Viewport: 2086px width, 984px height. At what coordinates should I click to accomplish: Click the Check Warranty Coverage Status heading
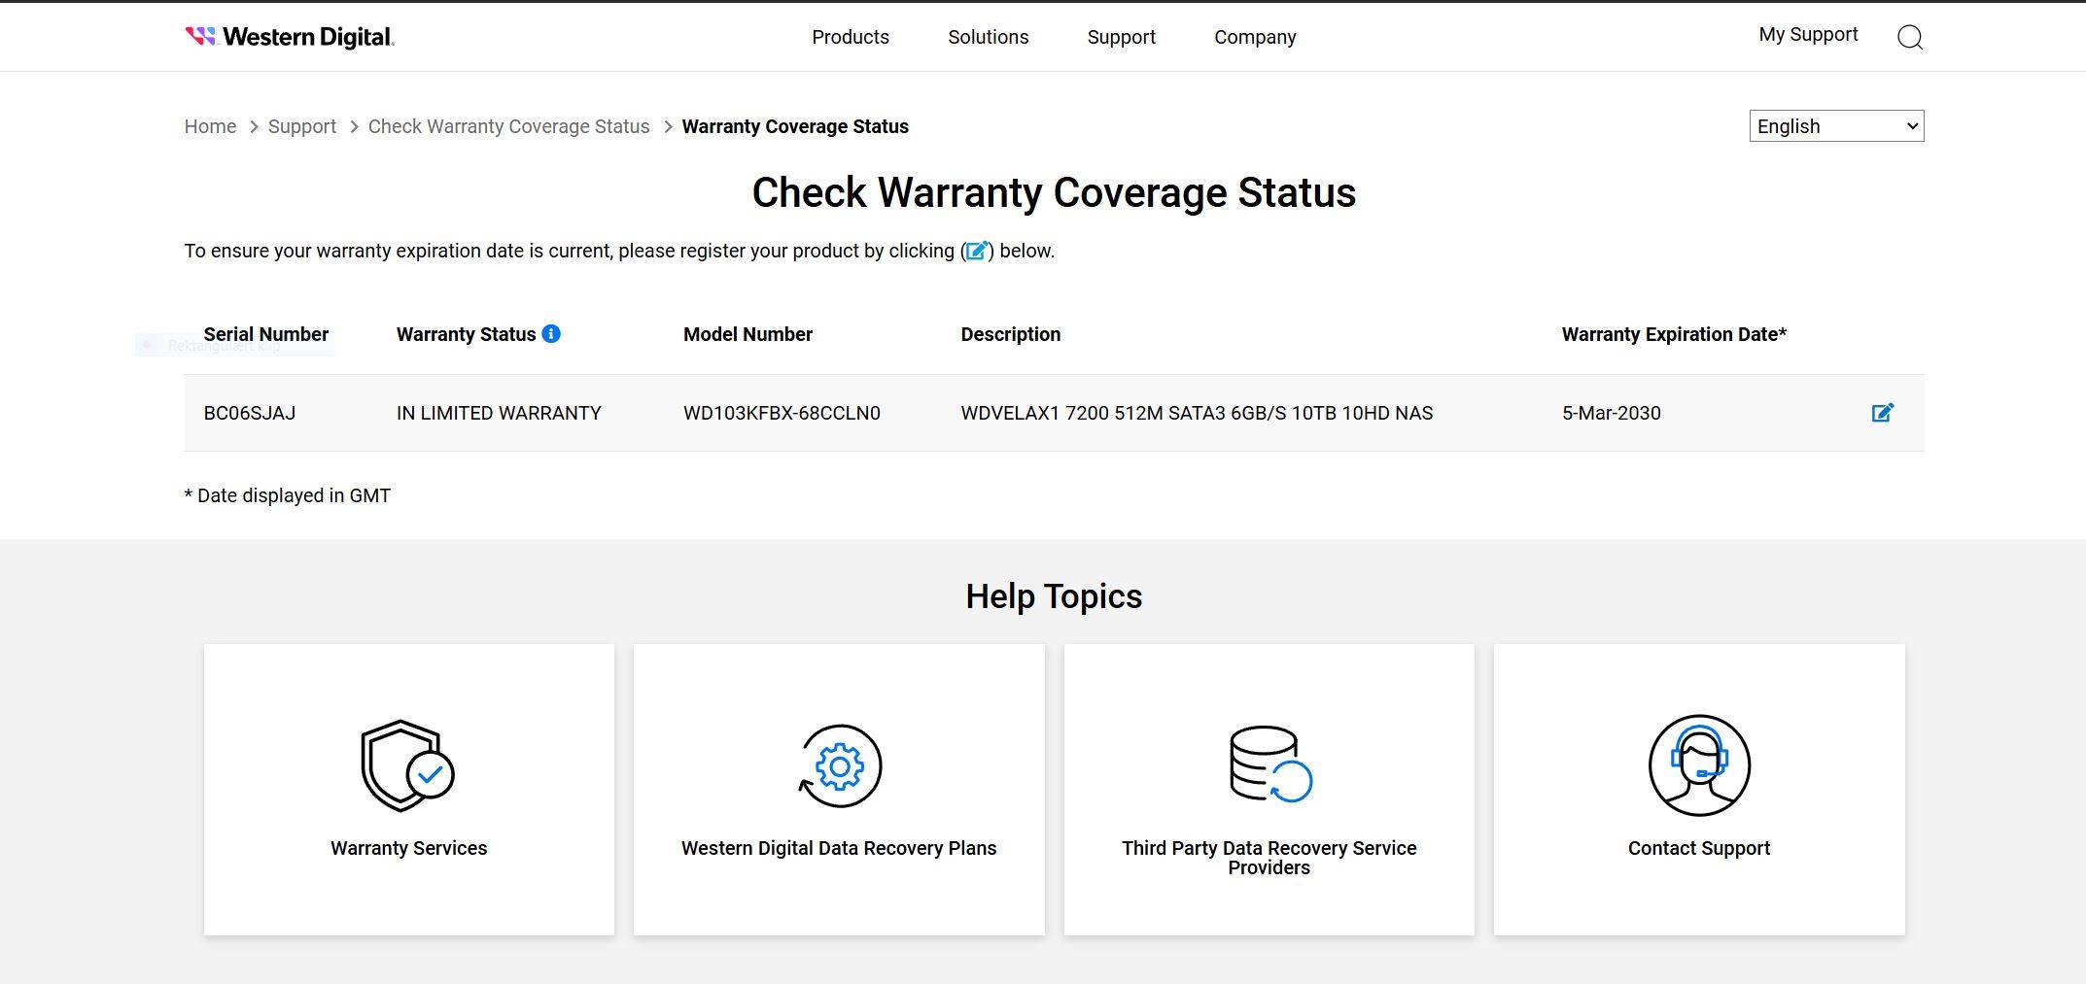coord(1054,192)
